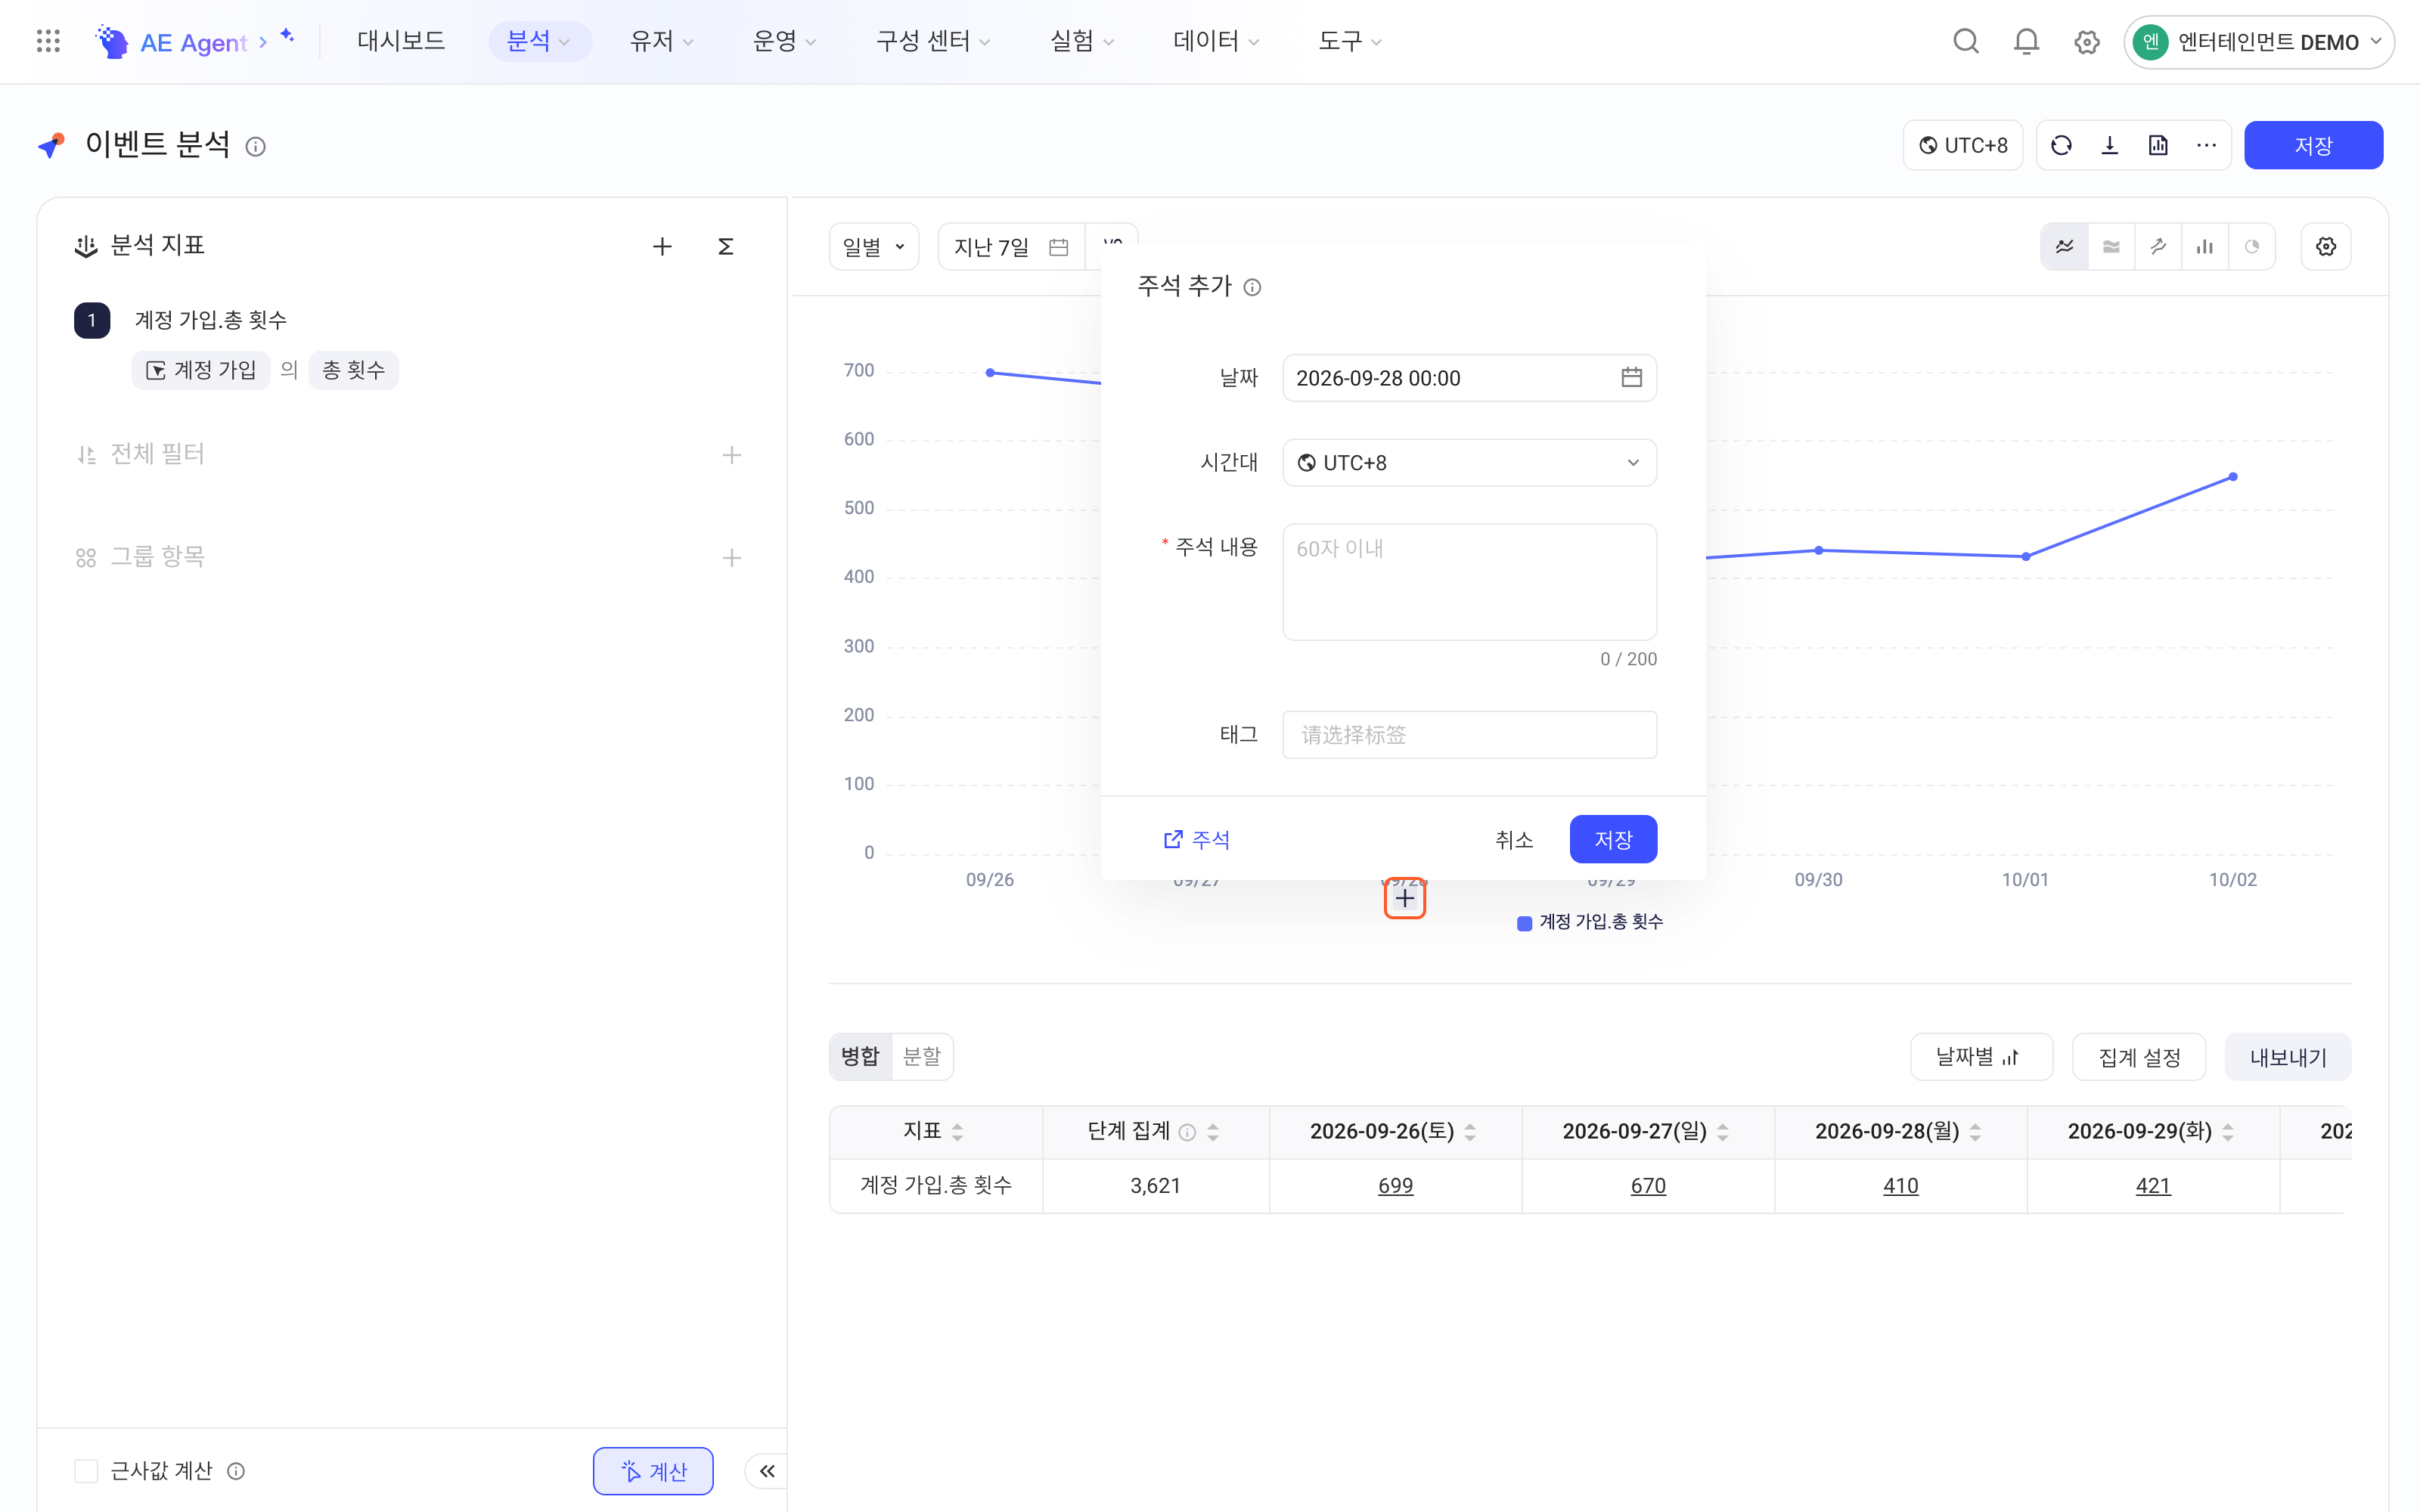The height and width of the screenshot is (1512, 2420).
Task: Open chart settings gear icon
Action: [x=2326, y=246]
